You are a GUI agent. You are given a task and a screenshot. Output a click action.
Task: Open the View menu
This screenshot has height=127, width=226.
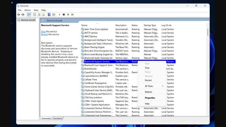coord(36,10)
